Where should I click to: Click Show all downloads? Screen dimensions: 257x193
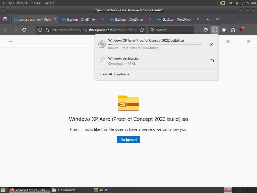click(114, 74)
